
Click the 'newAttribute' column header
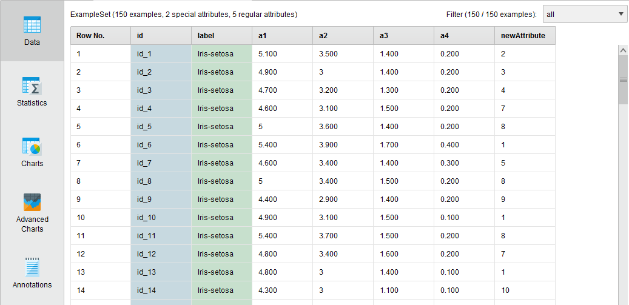pos(525,36)
